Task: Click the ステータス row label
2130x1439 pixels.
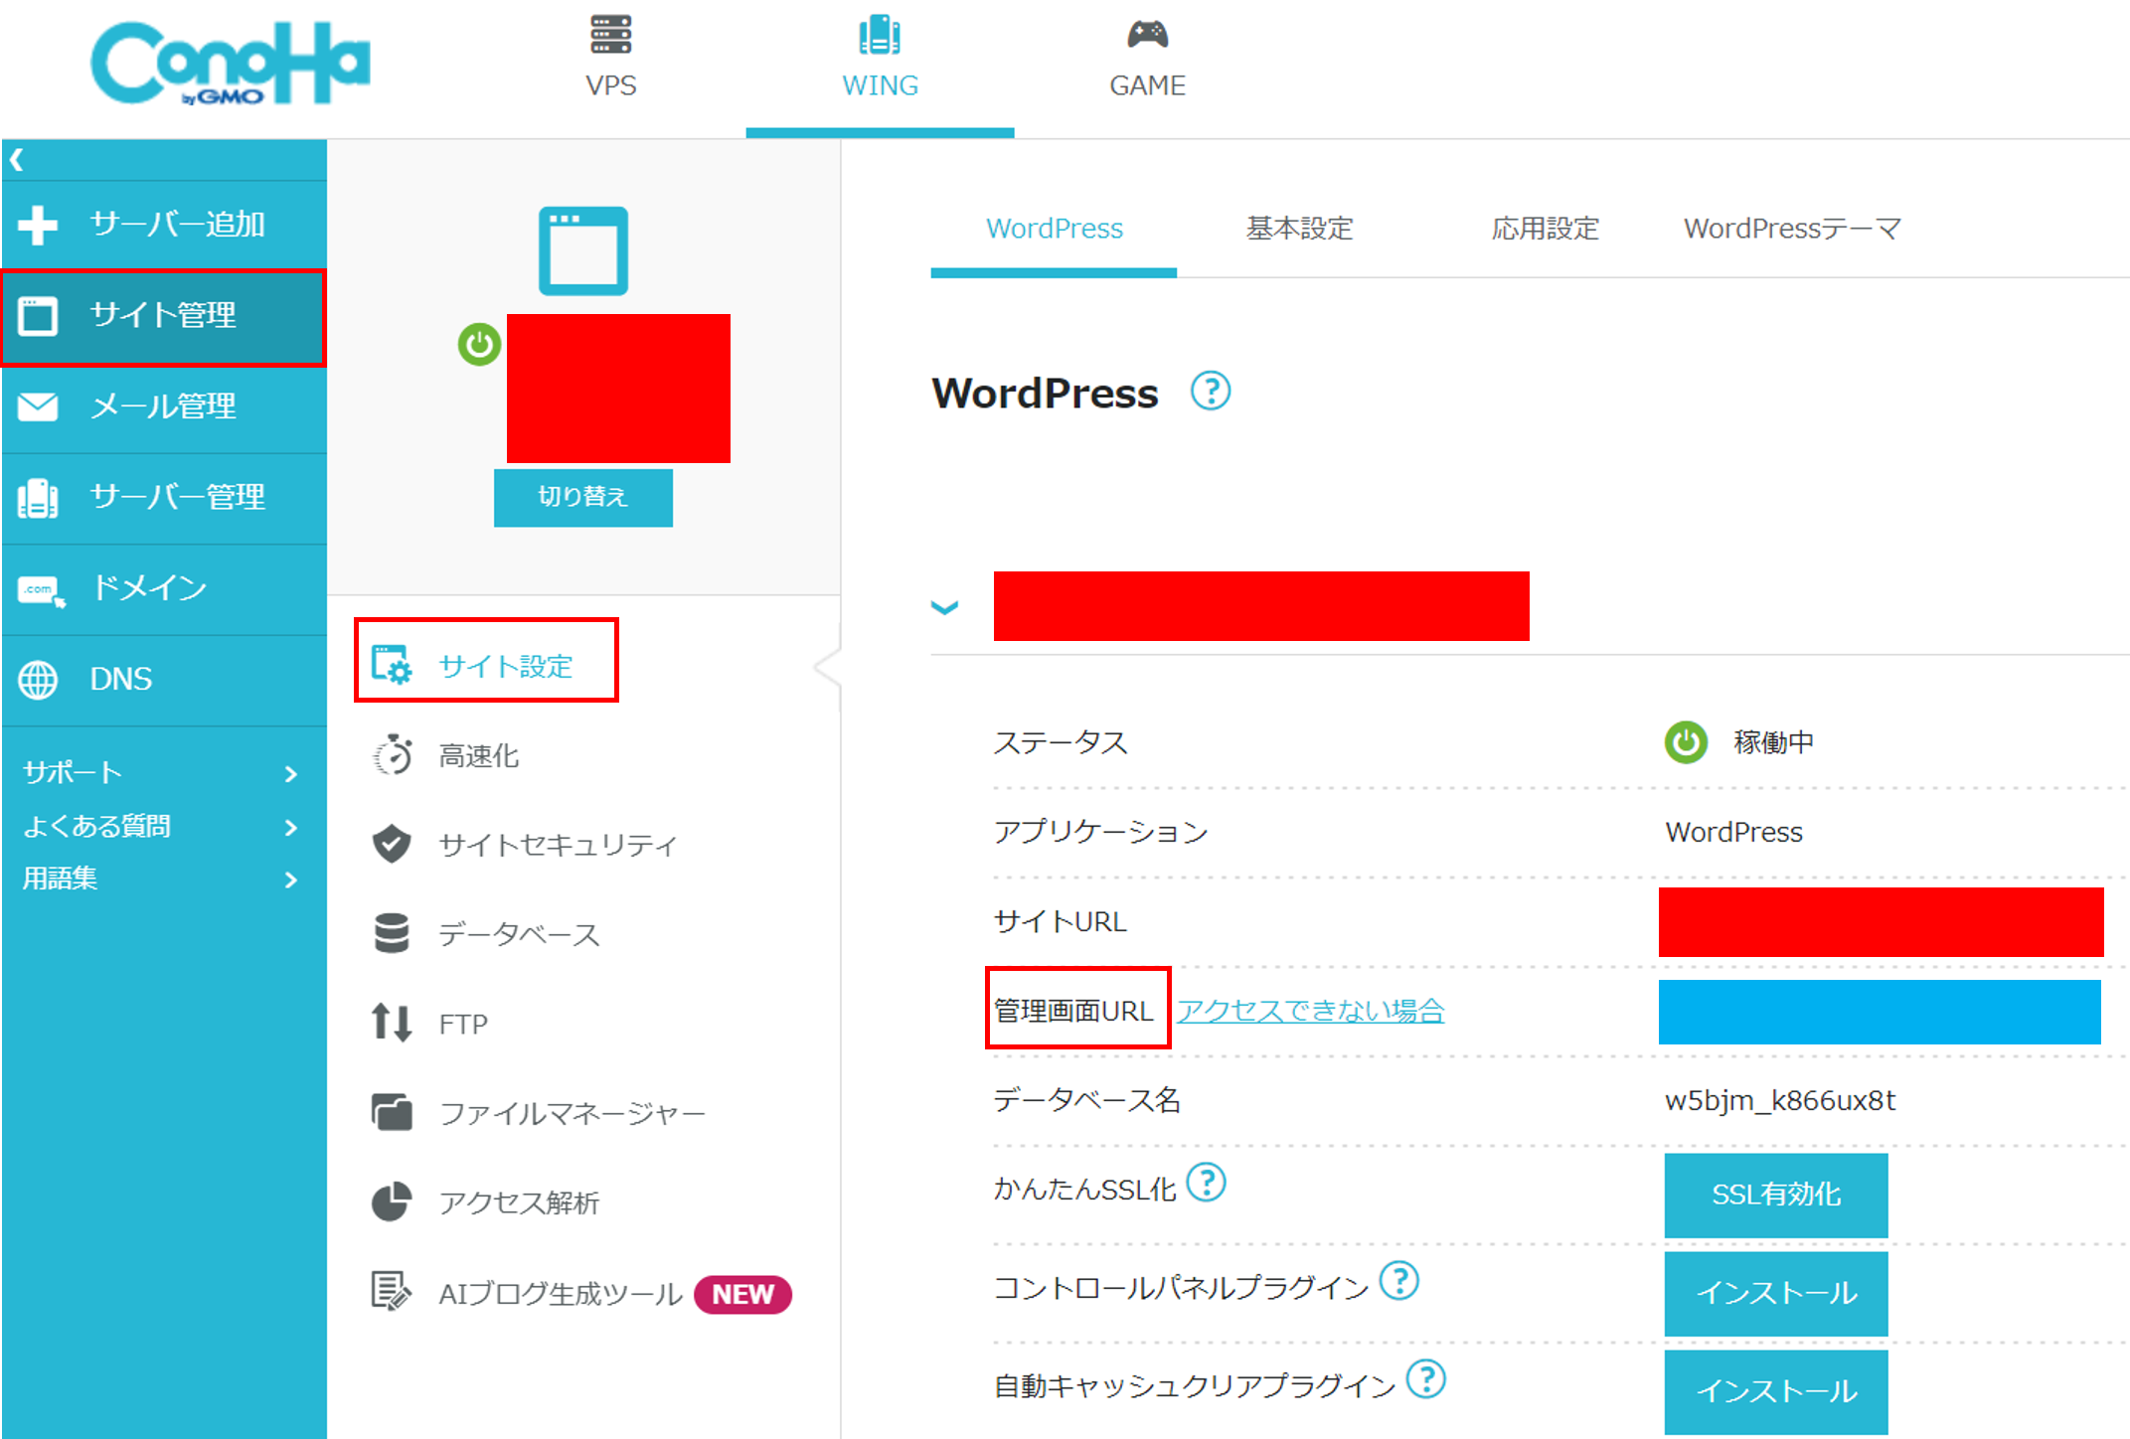Action: [x=1060, y=742]
